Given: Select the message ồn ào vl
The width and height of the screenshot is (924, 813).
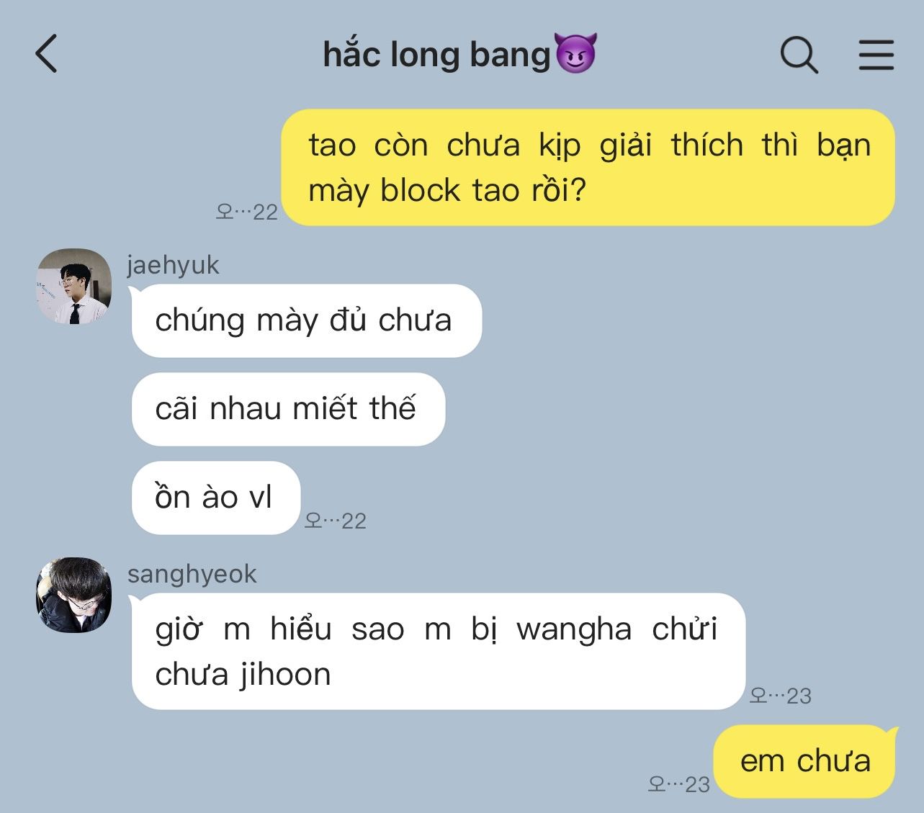Looking at the screenshot, I should [215, 498].
